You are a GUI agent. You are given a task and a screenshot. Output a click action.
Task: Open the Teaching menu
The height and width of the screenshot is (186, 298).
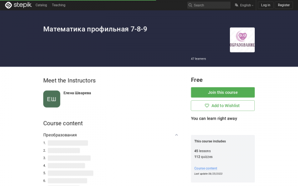point(59,5)
